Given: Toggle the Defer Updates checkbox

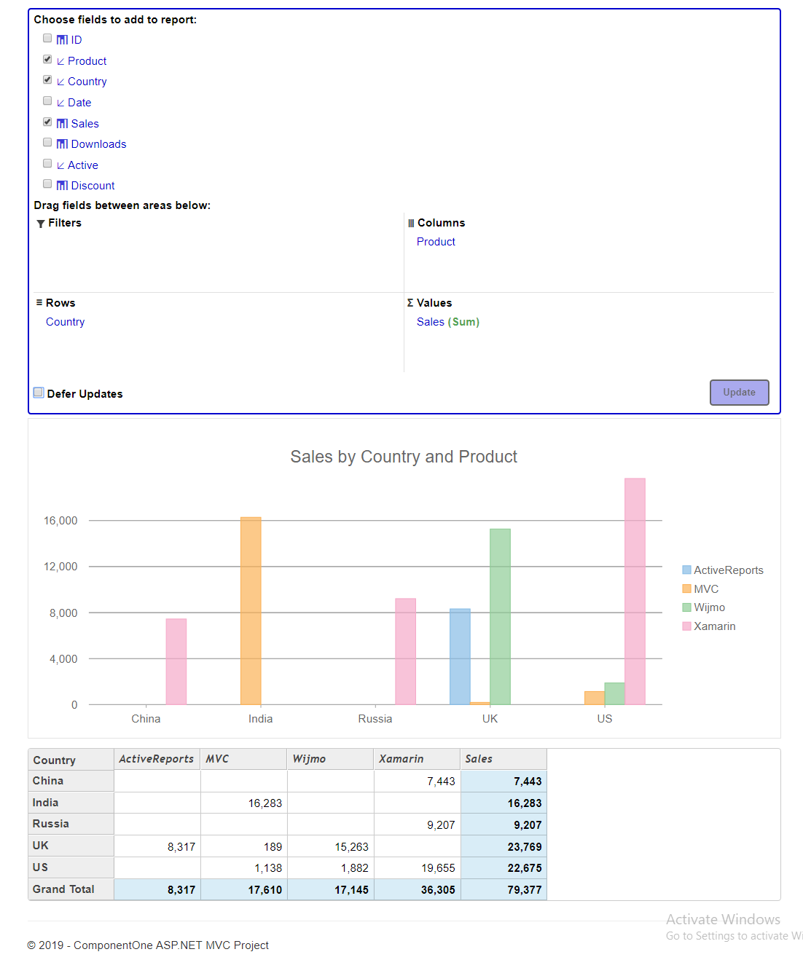Looking at the screenshot, I should pos(39,393).
